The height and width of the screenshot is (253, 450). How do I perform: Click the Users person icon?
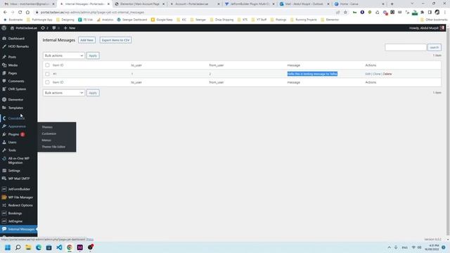[x=4, y=142]
